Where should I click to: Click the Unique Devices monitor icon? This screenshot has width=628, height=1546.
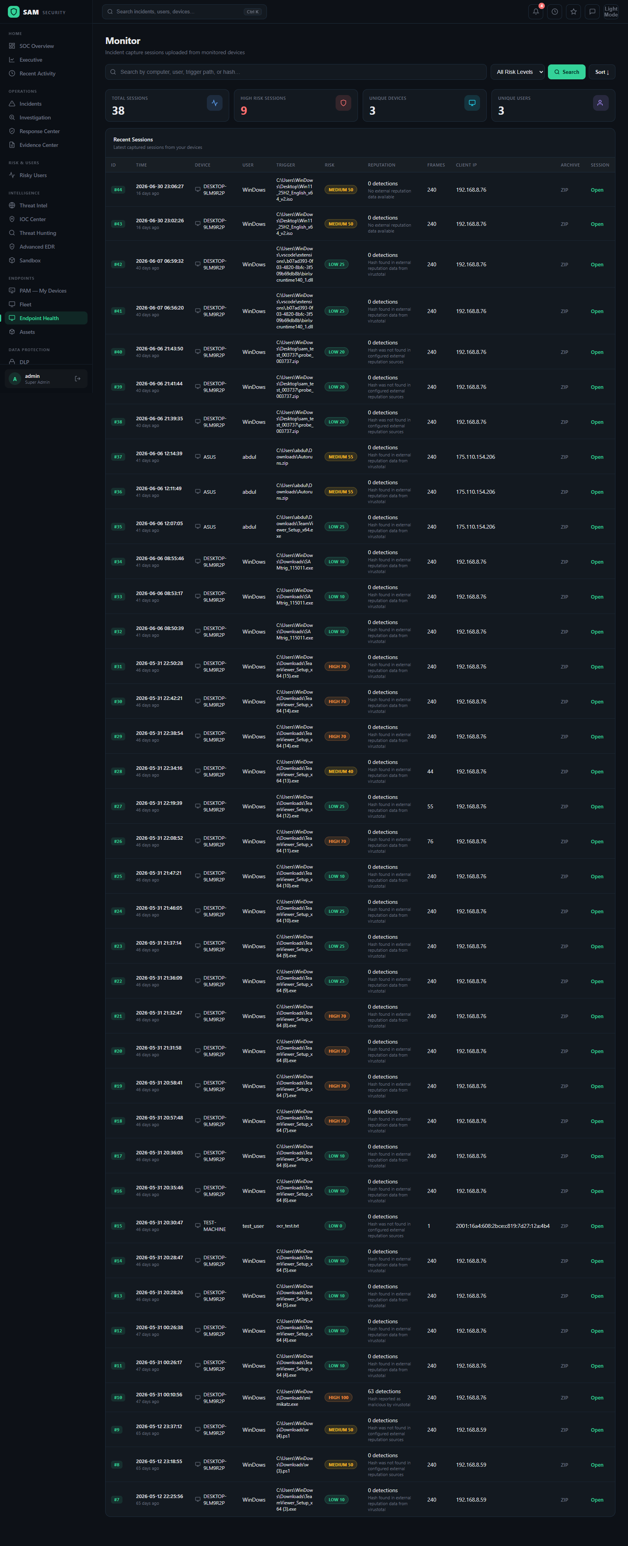[x=472, y=103]
